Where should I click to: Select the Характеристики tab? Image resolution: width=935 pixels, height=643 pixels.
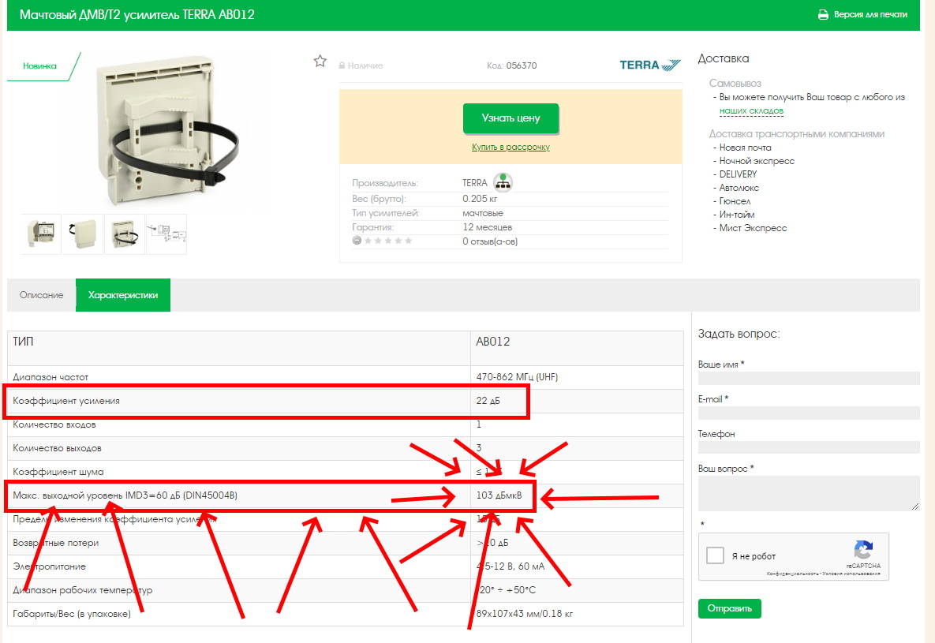coord(123,294)
